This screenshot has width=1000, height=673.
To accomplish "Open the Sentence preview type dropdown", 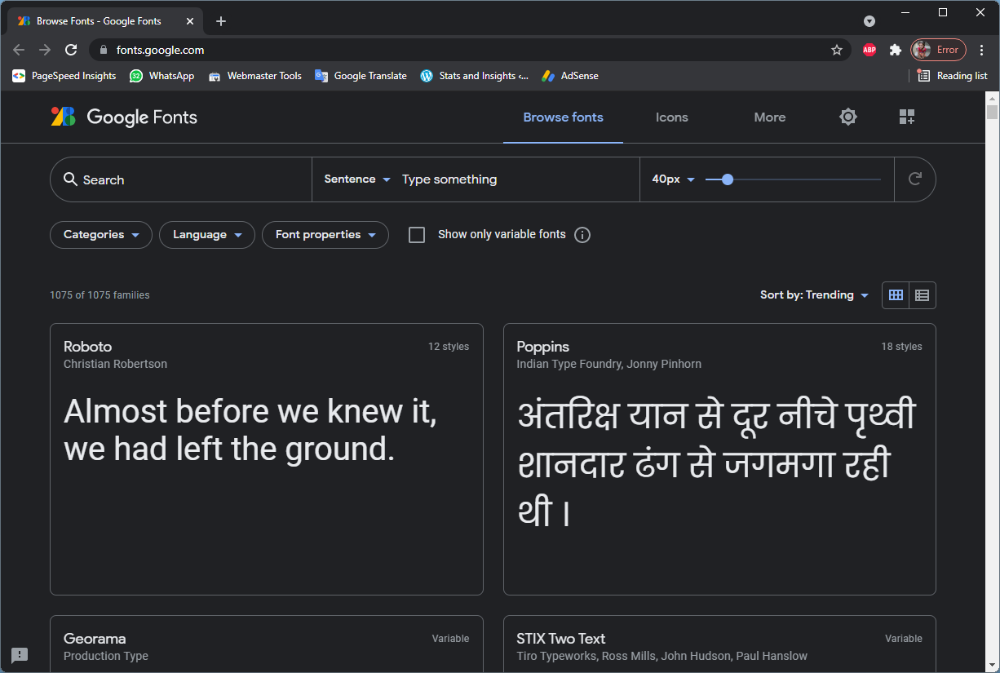I will pos(357,179).
